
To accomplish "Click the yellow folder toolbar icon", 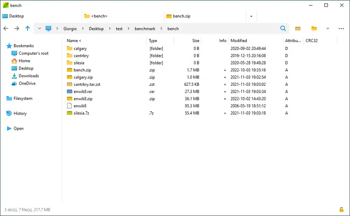I will pyautogui.click(x=314, y=28).
